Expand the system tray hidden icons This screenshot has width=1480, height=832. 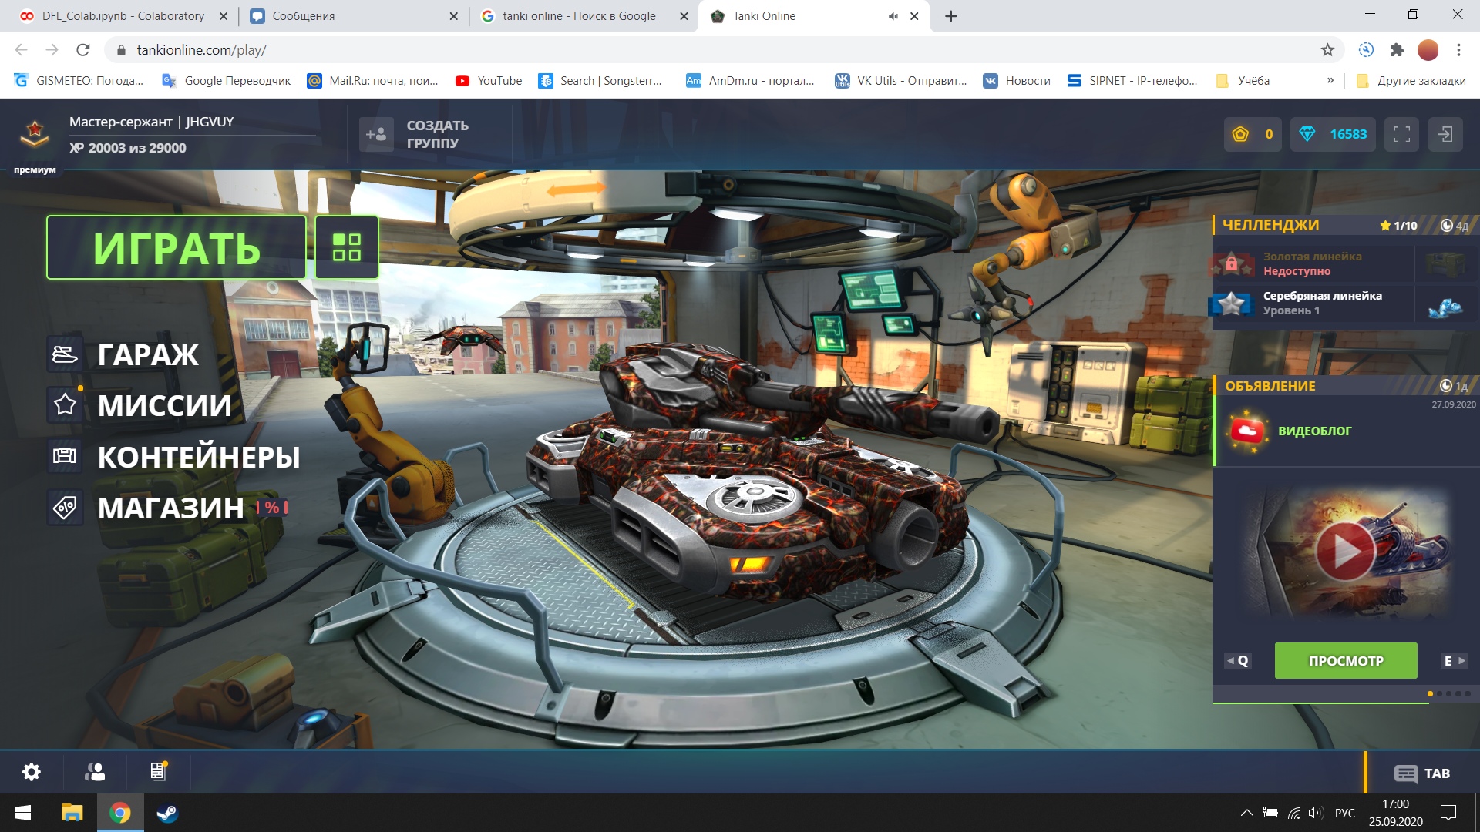click(x=1246, y=813)
